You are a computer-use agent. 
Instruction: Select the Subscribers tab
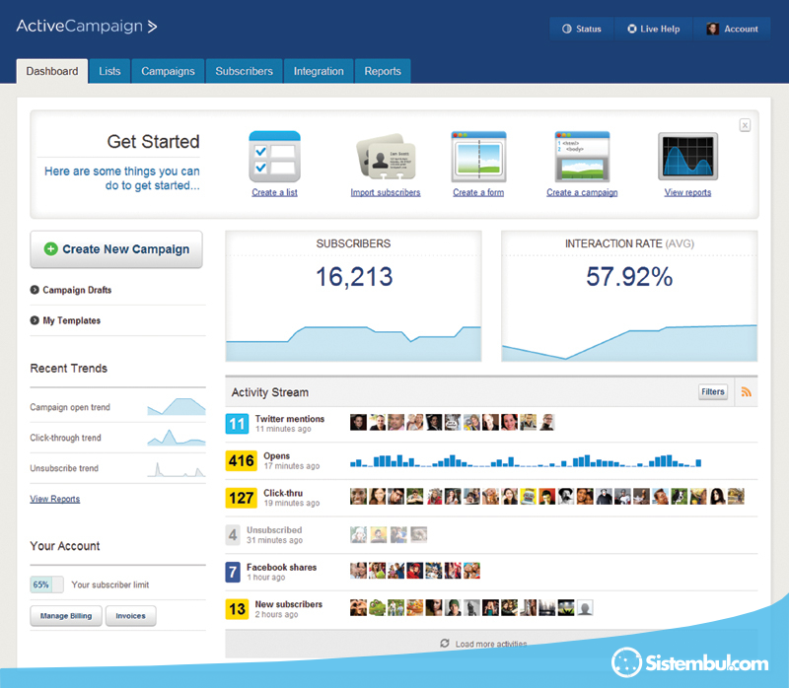pos(244,71)
